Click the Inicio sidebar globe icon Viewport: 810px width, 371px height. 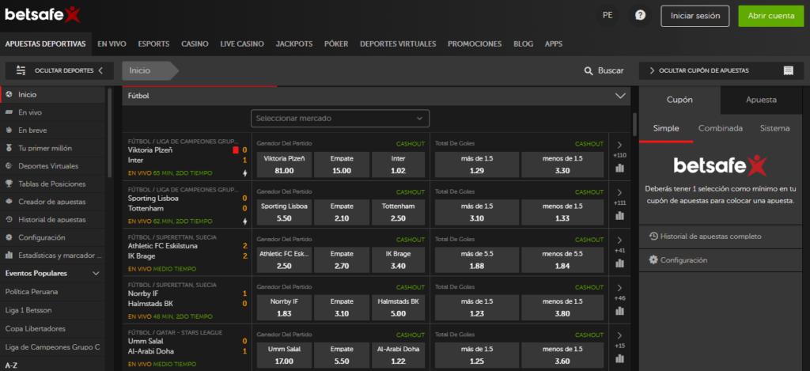coord(9,95)
